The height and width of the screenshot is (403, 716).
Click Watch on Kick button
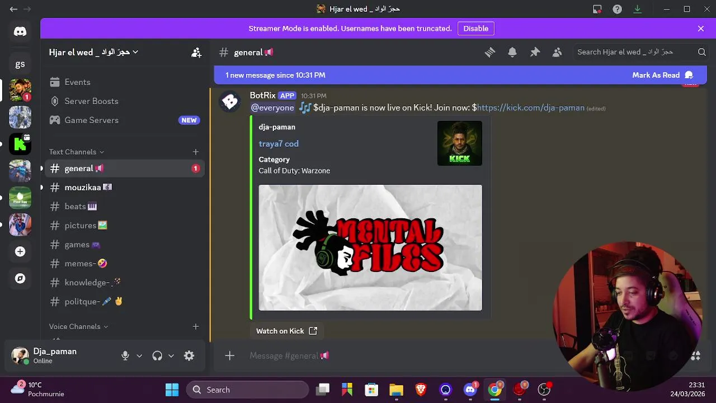click(286, 331)
